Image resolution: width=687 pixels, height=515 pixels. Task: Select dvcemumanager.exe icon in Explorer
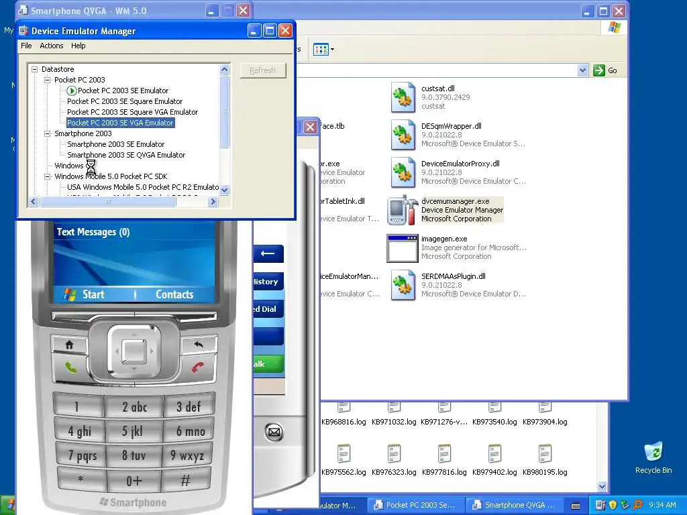coord(403,210)
